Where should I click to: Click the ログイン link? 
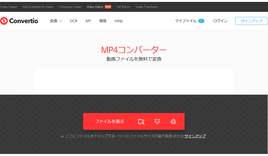point(220,21)
